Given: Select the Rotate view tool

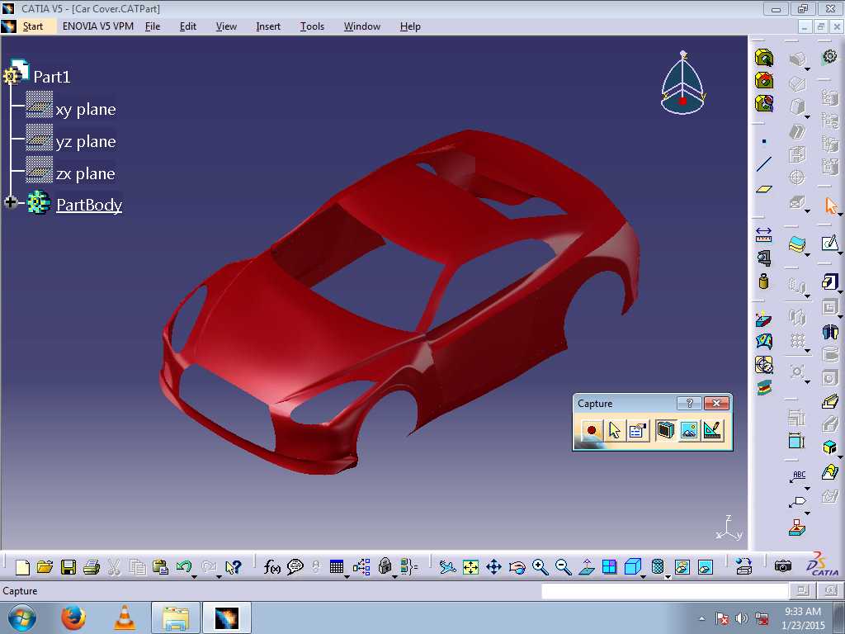Looking at the screenshot, I should click(x=517, y=567).
